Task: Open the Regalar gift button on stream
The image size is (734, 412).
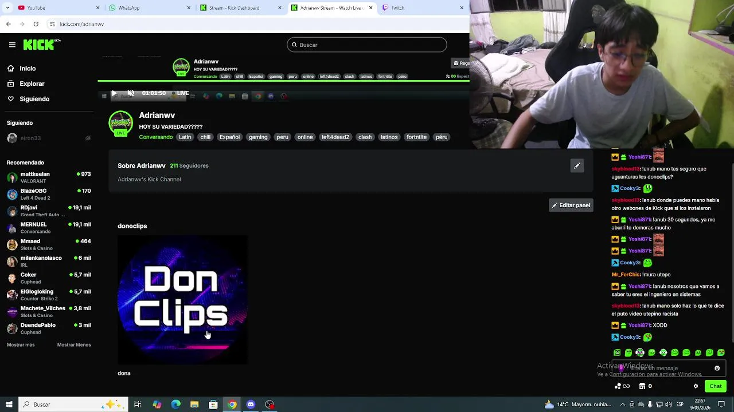Action: (x=461, y=63)
